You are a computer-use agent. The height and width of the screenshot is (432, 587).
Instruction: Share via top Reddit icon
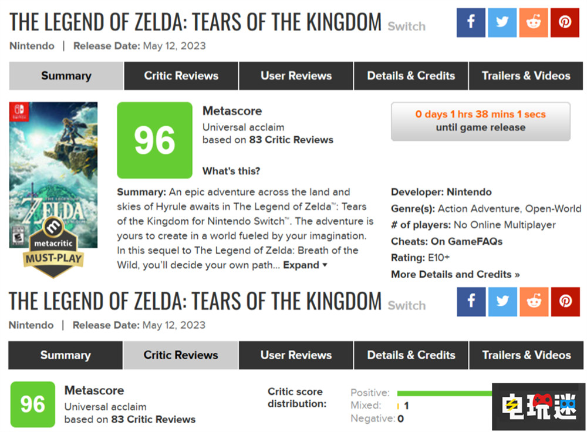(534, 23)
